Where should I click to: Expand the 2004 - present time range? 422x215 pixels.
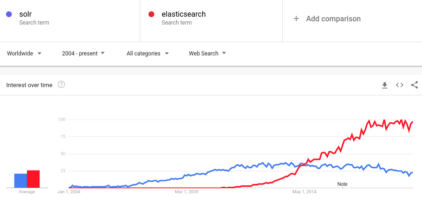click(x=83, y=53)
